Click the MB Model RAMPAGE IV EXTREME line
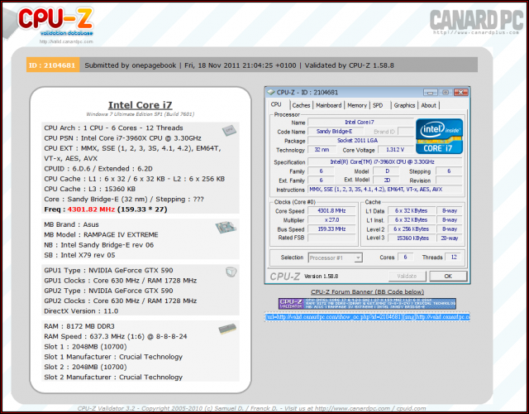 point(101,234)
